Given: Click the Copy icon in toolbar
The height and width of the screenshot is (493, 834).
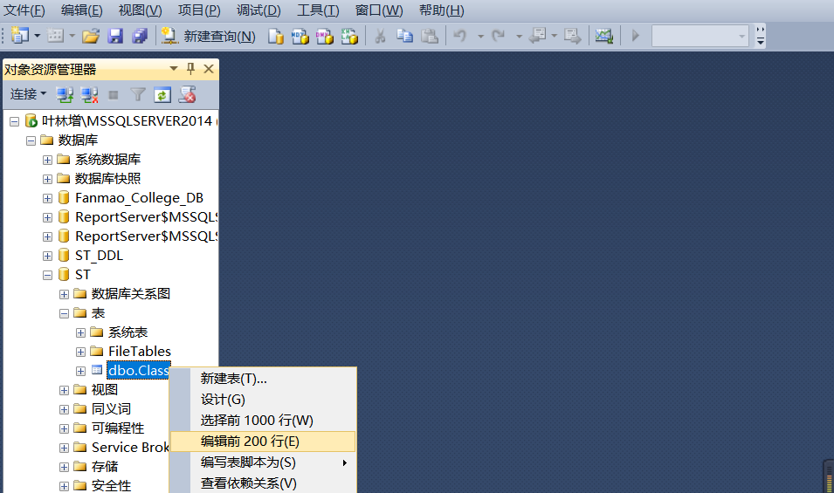Looking at the screenshot, I should (x=404, y=36).
